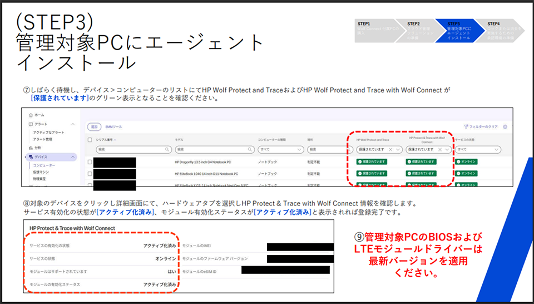The height and width of the screenshot is (304, 534).
Task: Clear the HP Wolf Protect and Trace filter X
Action: [390, 150]
